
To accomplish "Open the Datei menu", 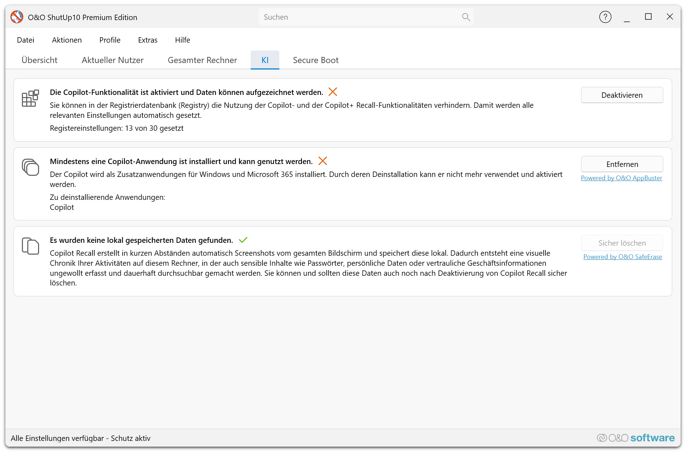I will (26, 40).
